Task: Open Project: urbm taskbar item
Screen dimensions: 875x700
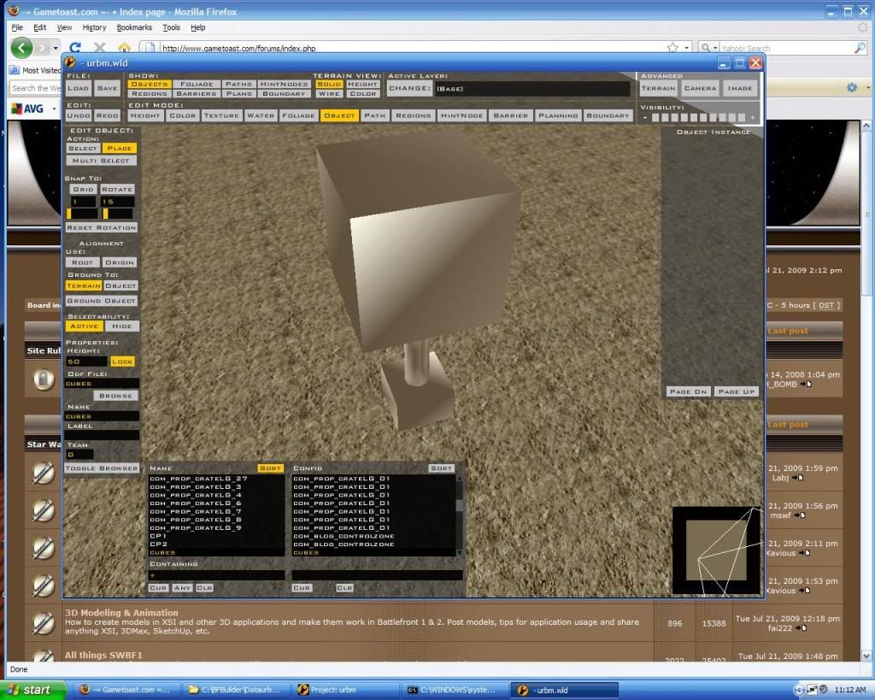Action: (x=344, y=690)
